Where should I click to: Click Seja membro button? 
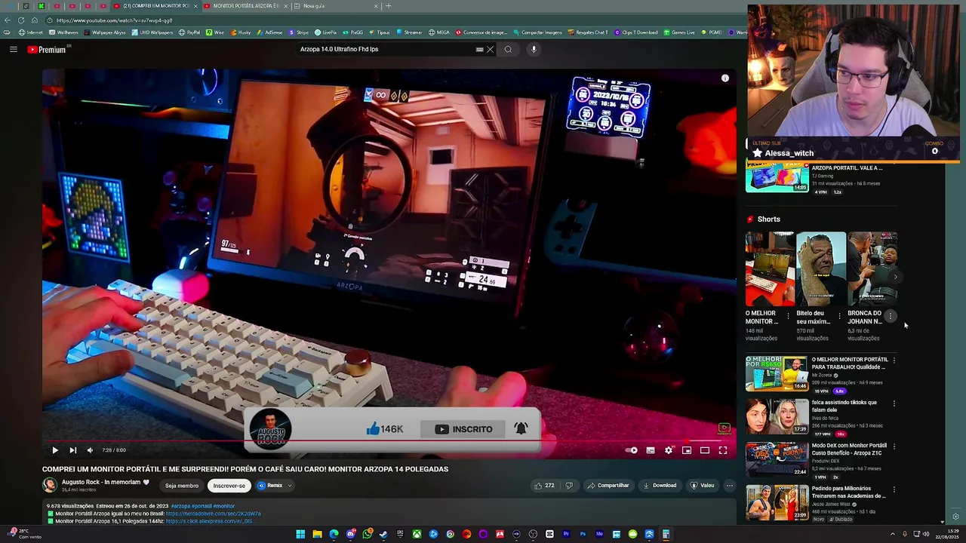[182, 486]
